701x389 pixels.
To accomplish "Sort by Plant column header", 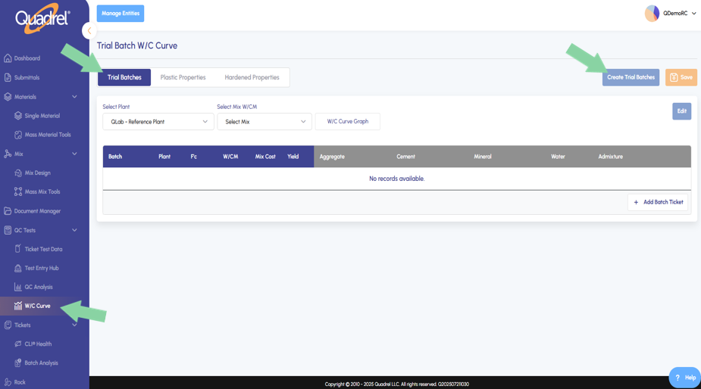I will [164, 157].
